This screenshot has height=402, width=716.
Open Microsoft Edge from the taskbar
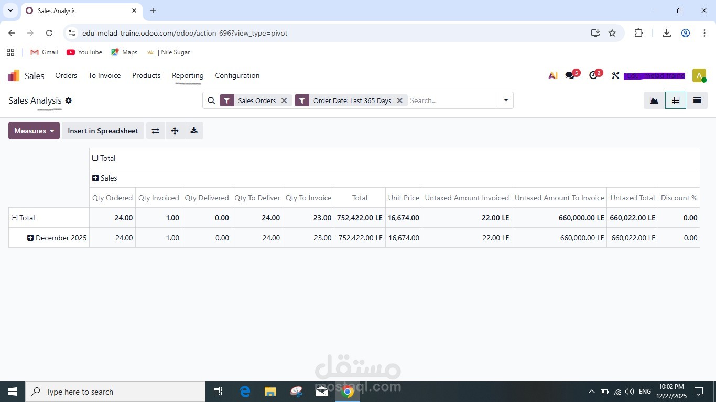pos(245,392)
